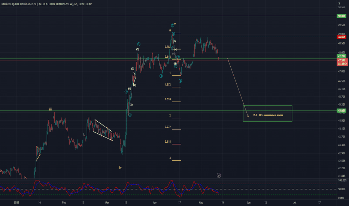Click the 45.5 - 44.5 target note text
The height and width of the screenshot is (206, 349).
268,115
